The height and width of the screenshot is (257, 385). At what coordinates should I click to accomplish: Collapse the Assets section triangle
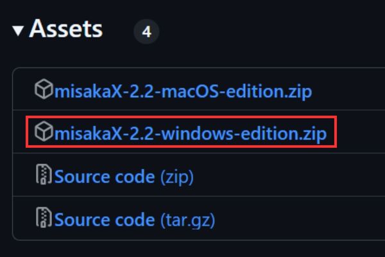[17, 30]
